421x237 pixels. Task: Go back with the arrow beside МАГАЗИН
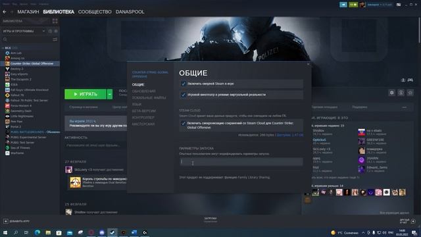(x=5, y=12)
